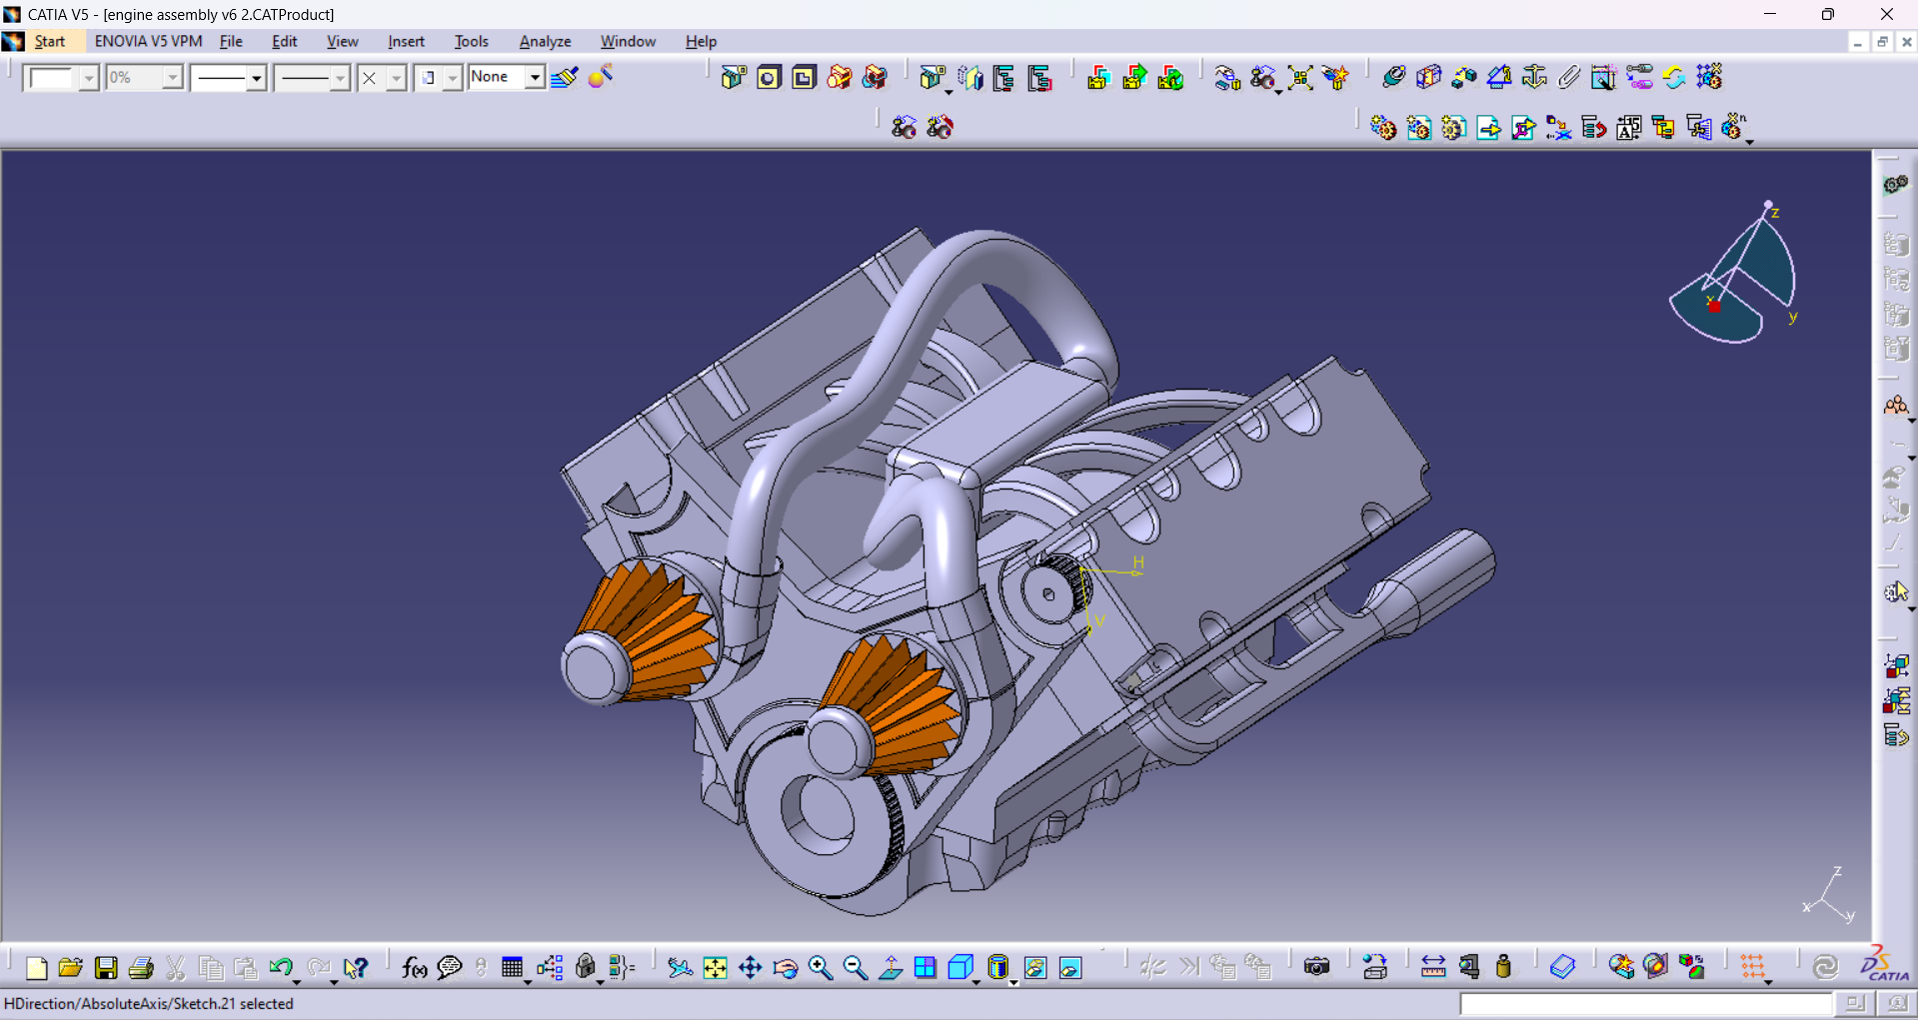Select the Fly Mode airplane icon
The image size is (1918, 1020).
pos(680,967)
